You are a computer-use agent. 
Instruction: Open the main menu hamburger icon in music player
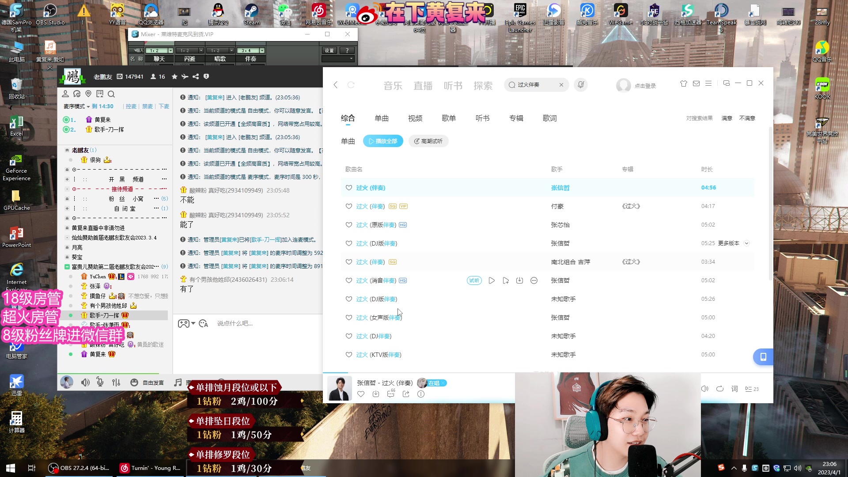click(708, 83)
